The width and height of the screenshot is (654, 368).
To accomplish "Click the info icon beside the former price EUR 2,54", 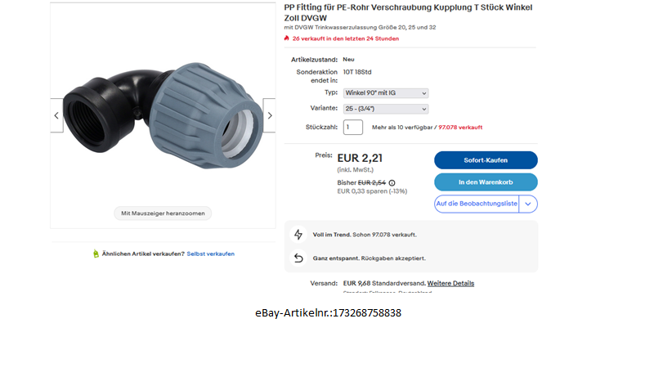I will [392, 182].
